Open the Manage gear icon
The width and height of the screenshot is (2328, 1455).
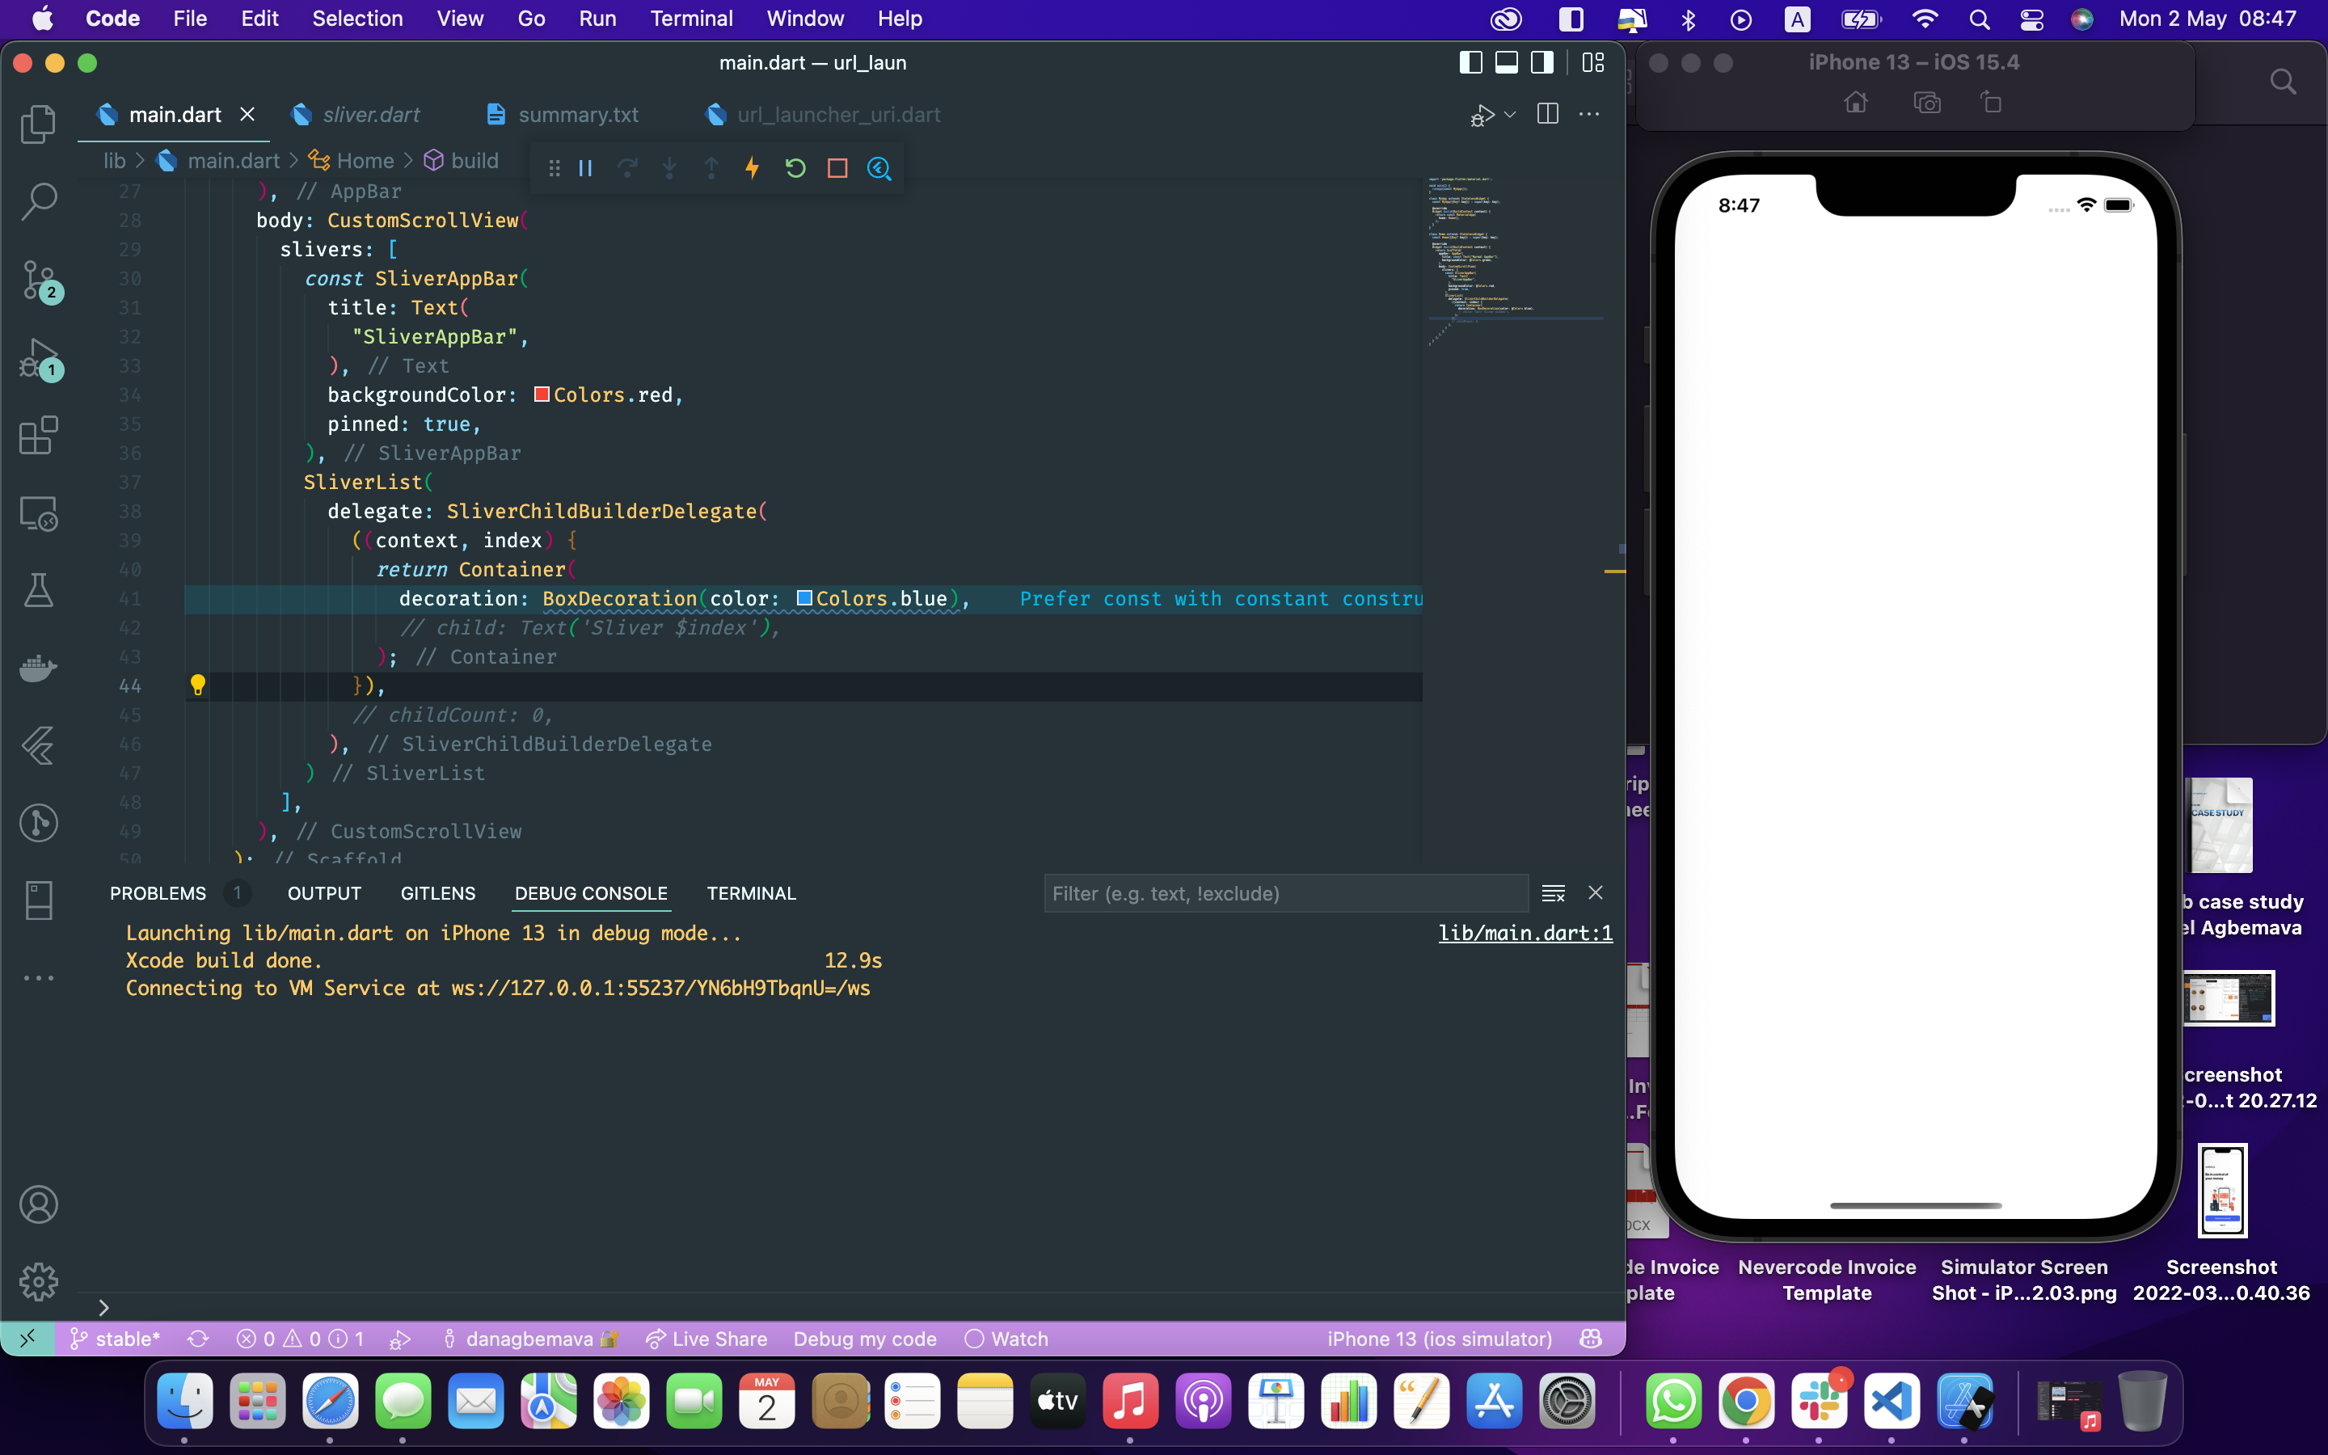pyautogui.click(x=39, y=1281)
